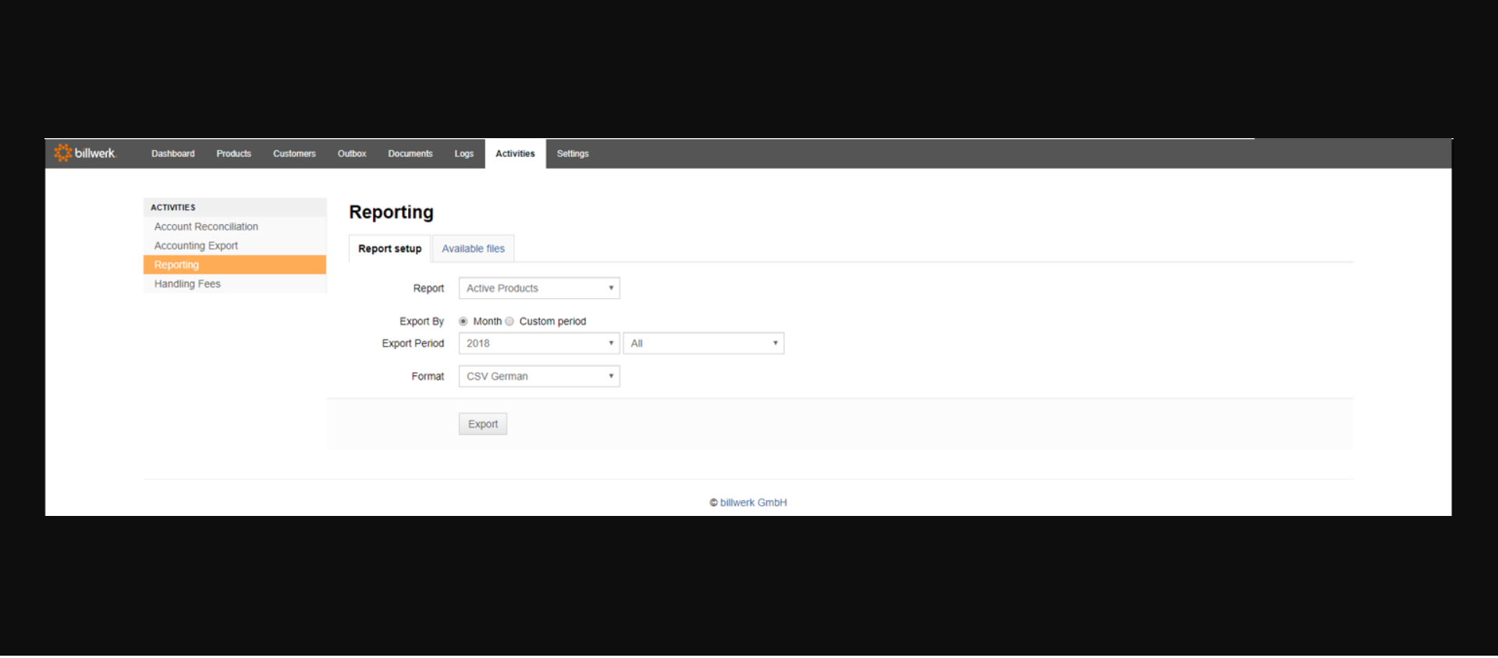1498x658 pixels.
Task: Open the Report dropdown showing Active Products
Action: [539, 288]
